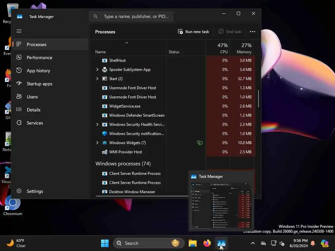Click the Task Manager taskbar preview thumbnail
The height and width of the screenshot is (251, 335).
click(x=221, y=205)
